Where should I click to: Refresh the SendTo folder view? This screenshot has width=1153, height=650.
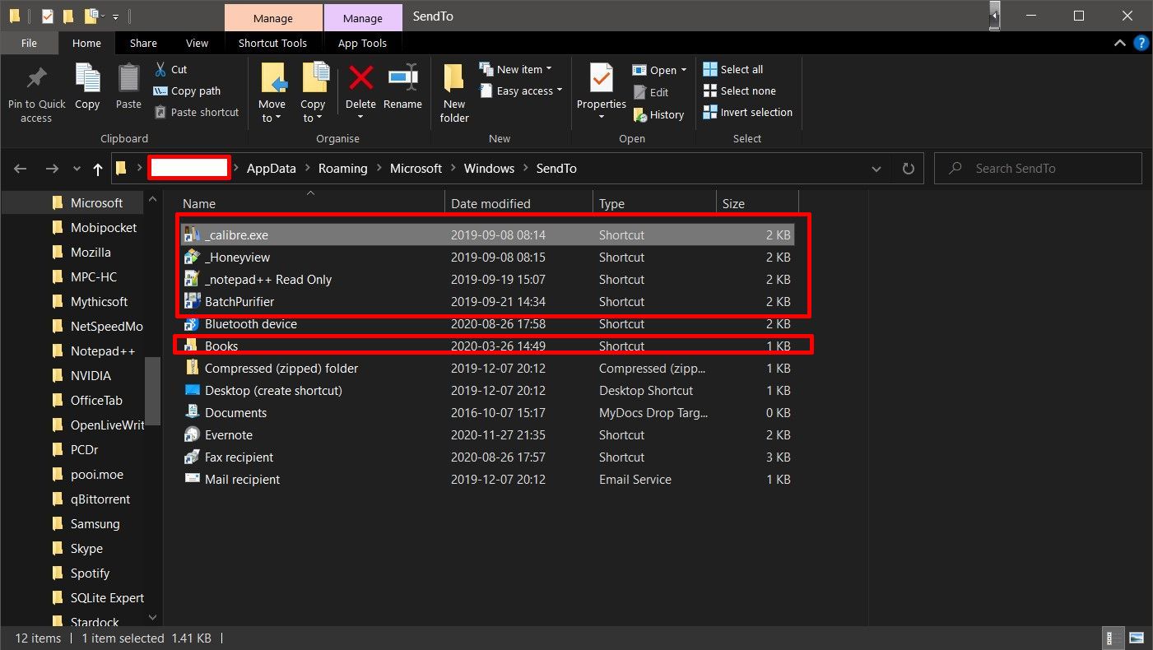pyautogui.click(x=909, y=169)
